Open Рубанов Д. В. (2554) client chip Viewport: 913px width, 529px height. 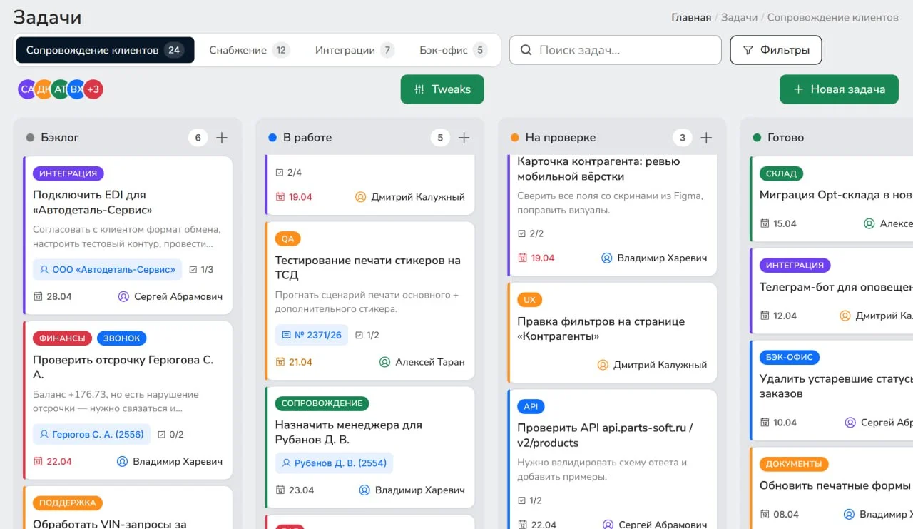(334, 463)
